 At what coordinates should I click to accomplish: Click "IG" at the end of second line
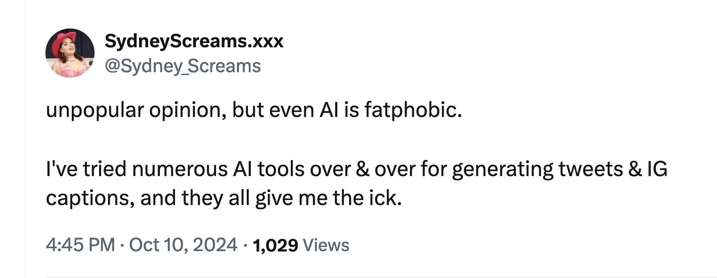click(x=657, y=169)
